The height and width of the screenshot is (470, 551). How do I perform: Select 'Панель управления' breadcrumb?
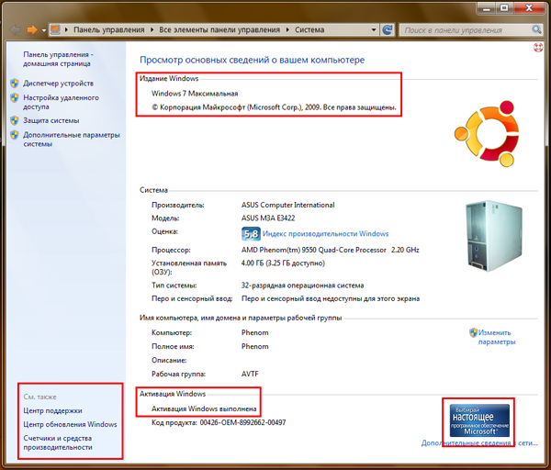(109, 30)
